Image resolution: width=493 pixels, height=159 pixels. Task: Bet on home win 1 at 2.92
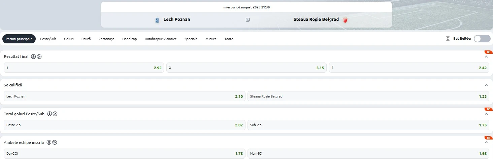(84, 68)
